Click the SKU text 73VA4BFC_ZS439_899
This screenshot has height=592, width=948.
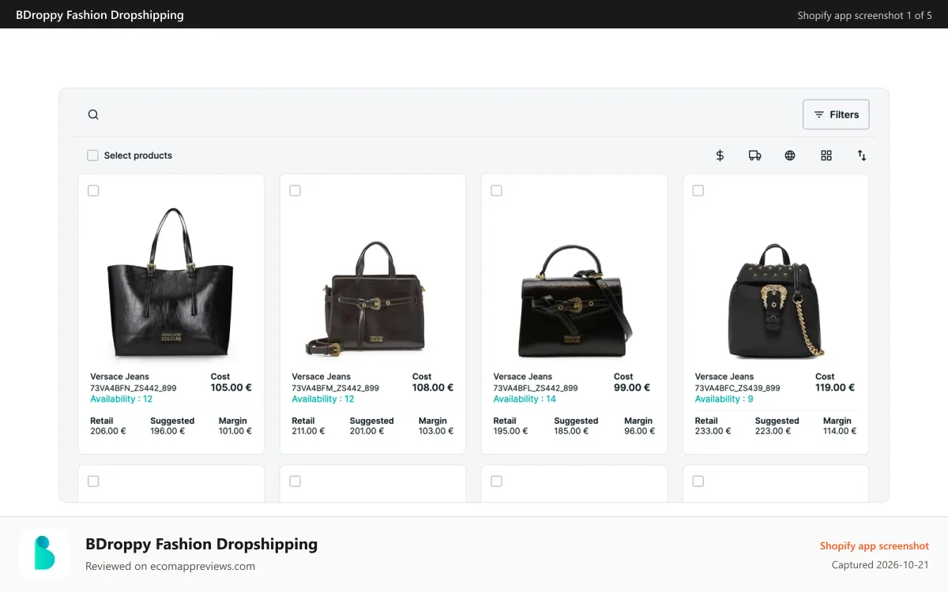(737, 388)
